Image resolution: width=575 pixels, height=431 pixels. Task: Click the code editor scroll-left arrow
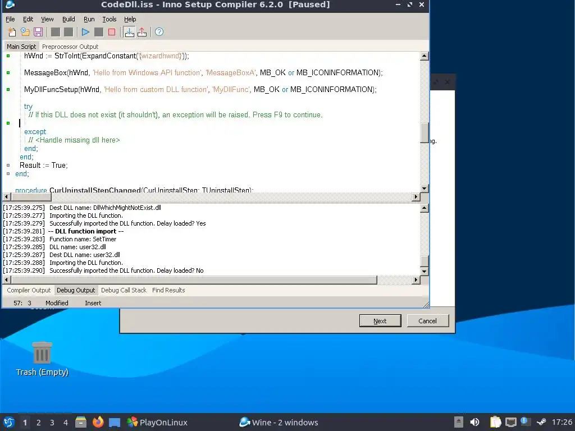click(7, 197)
